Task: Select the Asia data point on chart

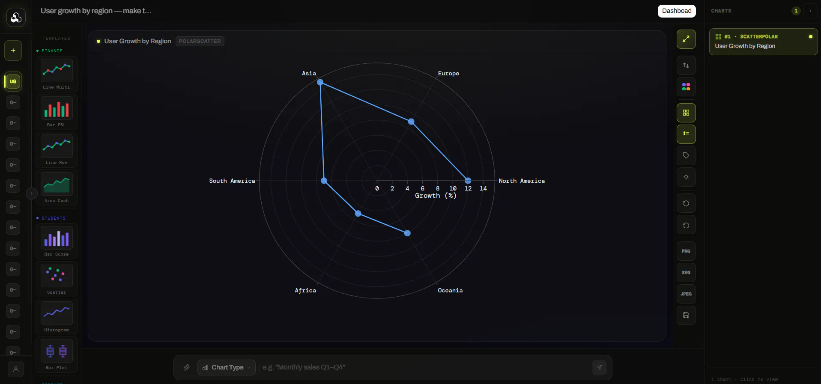Action: [x=320, y=82]
